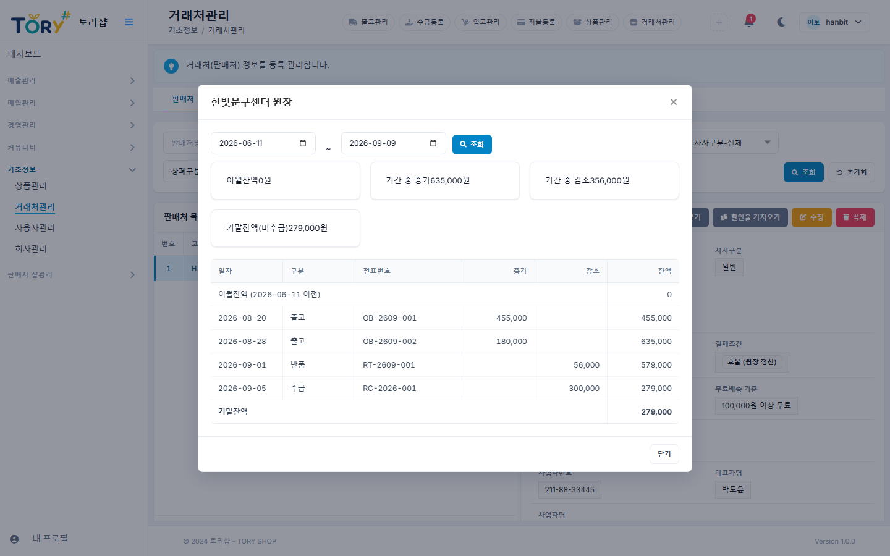Click the TORY 토리샵 logo

point(59,23)
